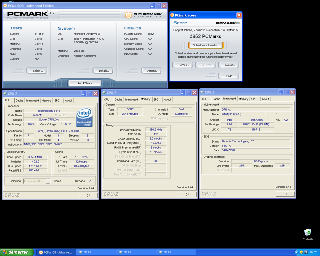This screenshot has width=320, height=256.
Task: Click the Intel Pentium 4 516 name field
Action: [49, 111]
